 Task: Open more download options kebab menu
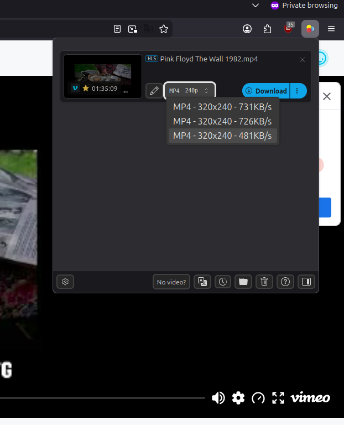pyautogui.click(x=298, y=91)
